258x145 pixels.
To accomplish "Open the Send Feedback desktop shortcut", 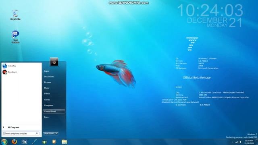I will point(15,37).
